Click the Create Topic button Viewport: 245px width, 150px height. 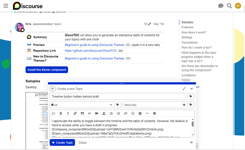tap(62, 142)
